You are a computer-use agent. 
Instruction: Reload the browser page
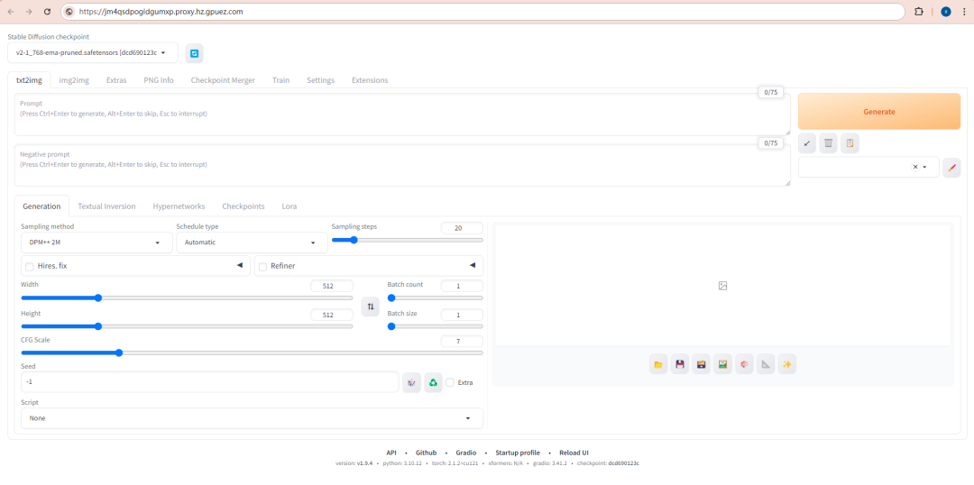pyautogui.click(x=48, y=11)
